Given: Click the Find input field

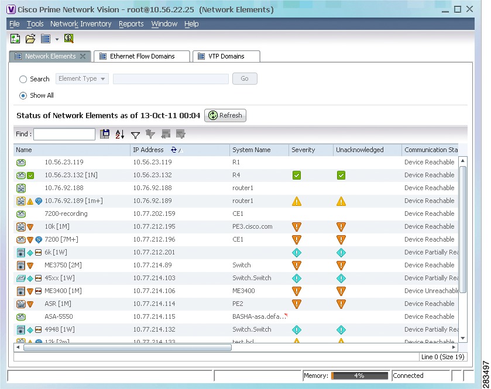Looking at the screenshot, I should [64, 134].
